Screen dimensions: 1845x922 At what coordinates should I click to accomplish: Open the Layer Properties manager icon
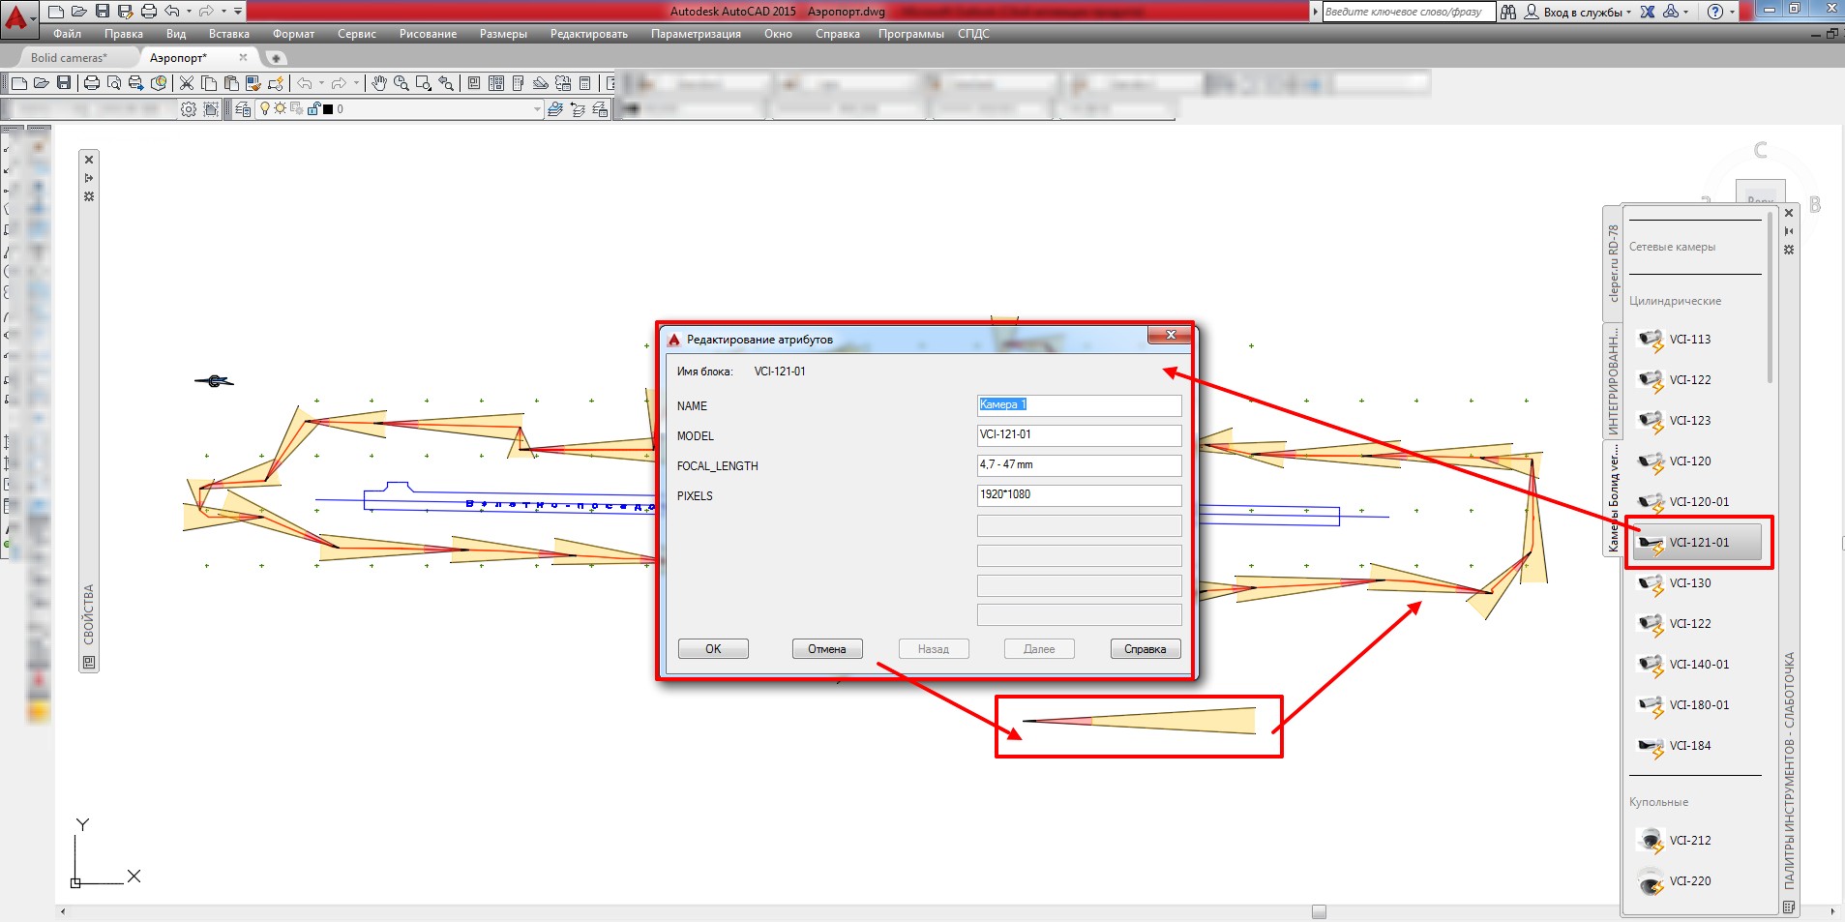pos(243,109)
